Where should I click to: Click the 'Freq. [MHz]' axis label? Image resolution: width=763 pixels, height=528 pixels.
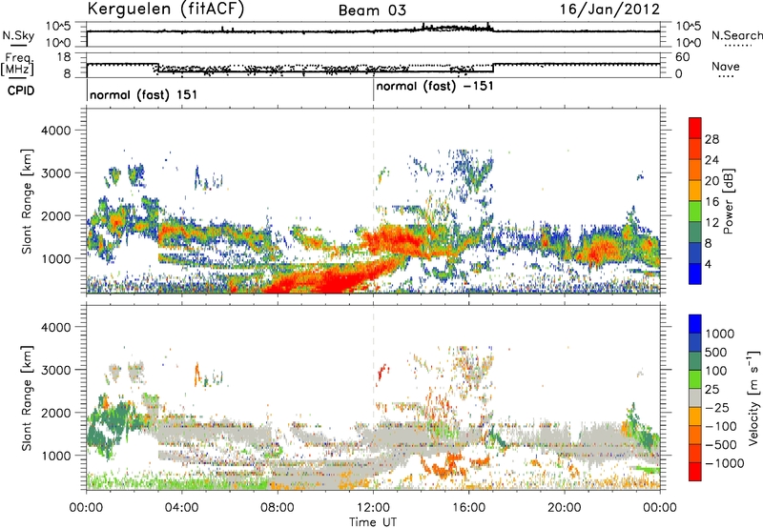(18, 65)
